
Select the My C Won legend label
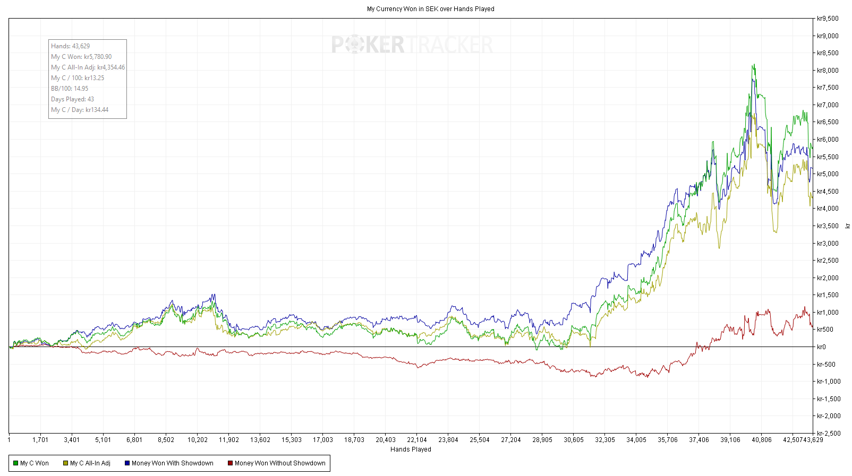tap(35, 463)
